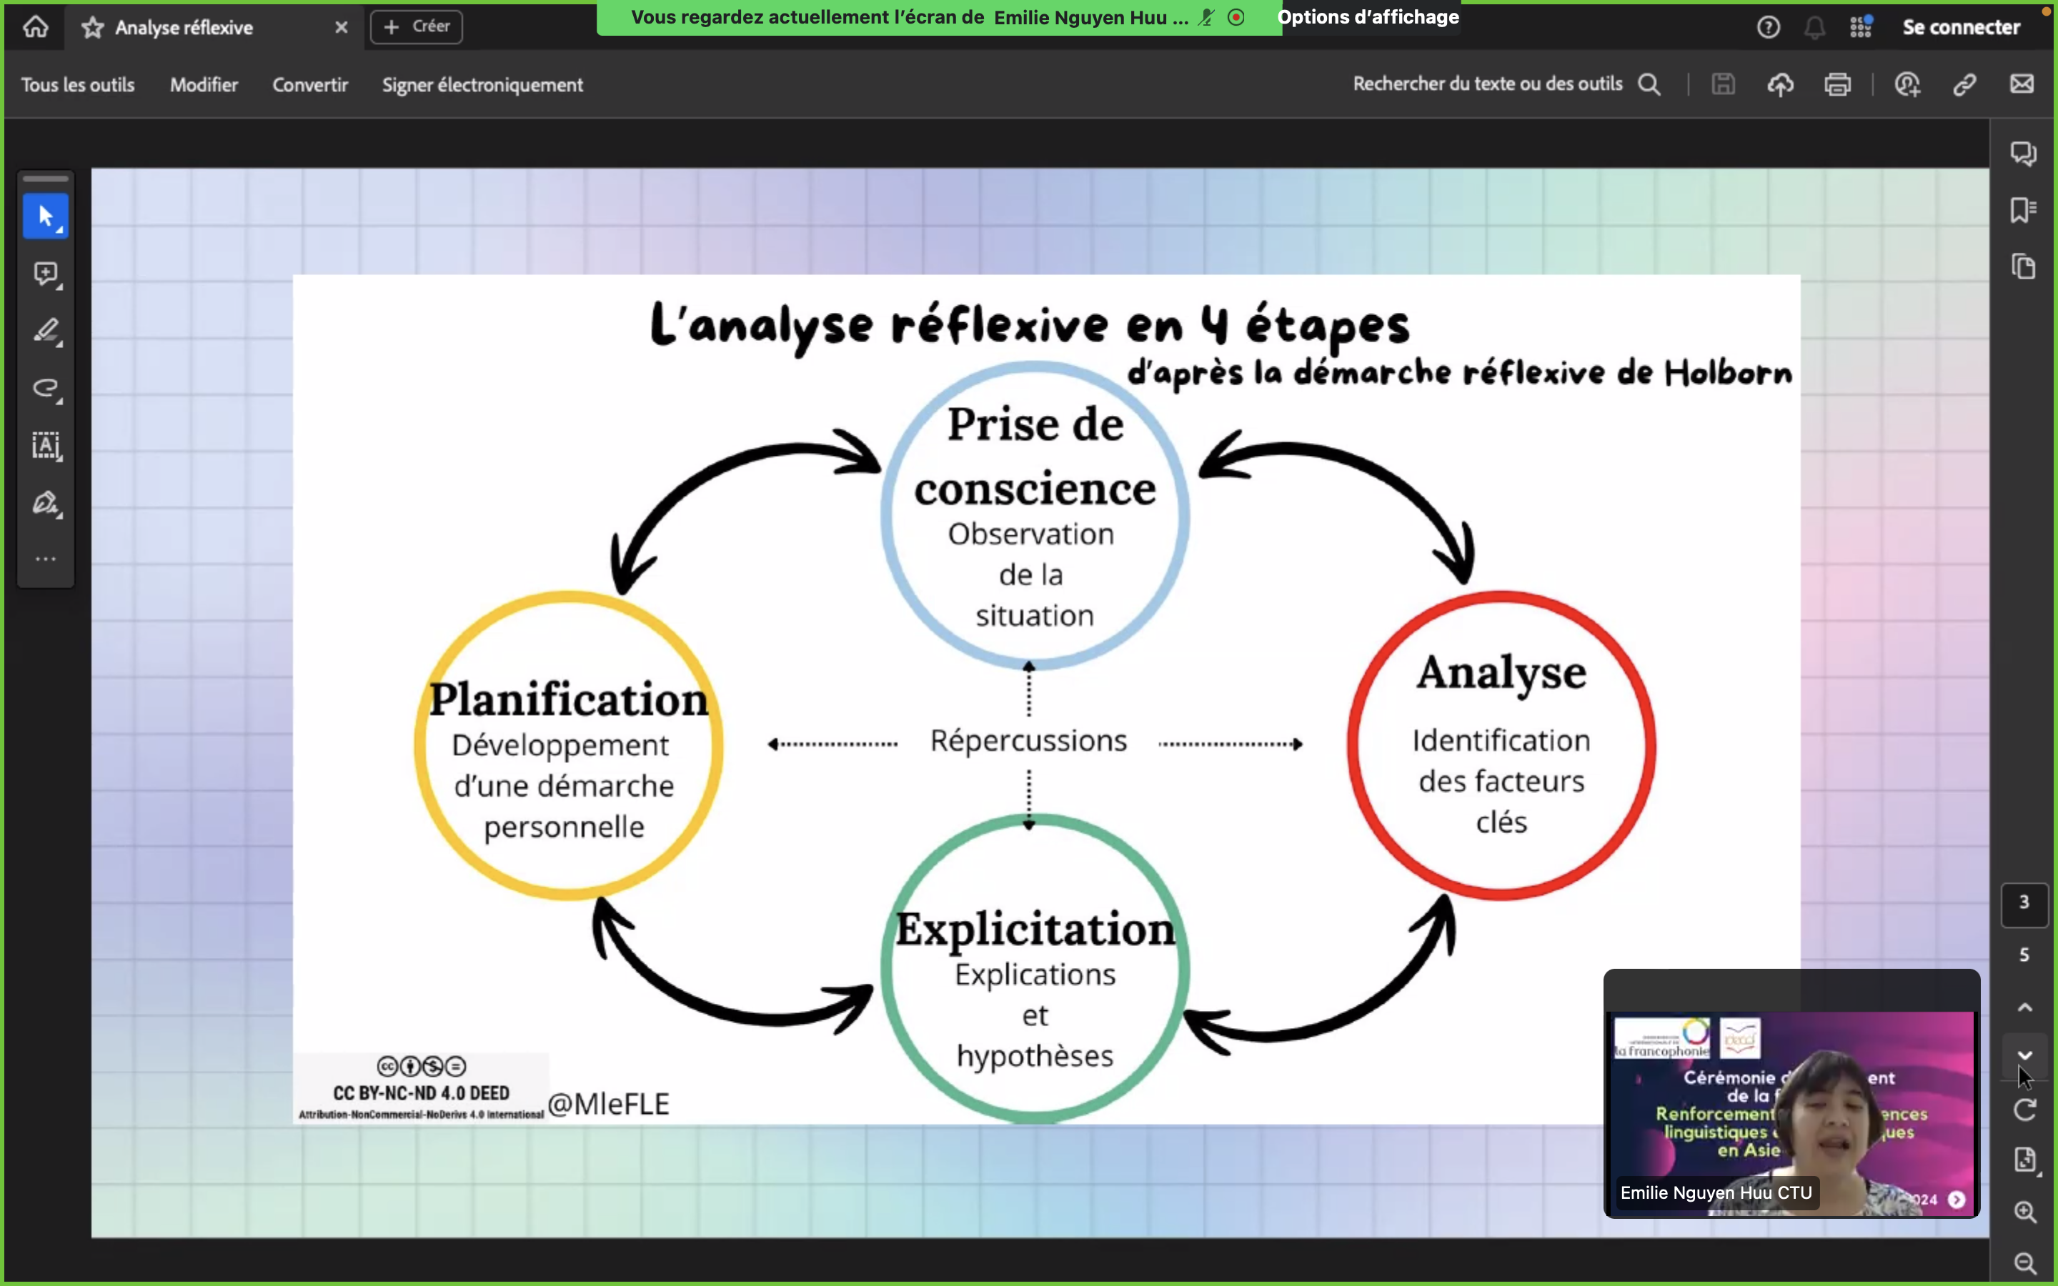Open the comments panel icon
This screenshot has width=2058, height=1286.
click(x=2023, y=153)
